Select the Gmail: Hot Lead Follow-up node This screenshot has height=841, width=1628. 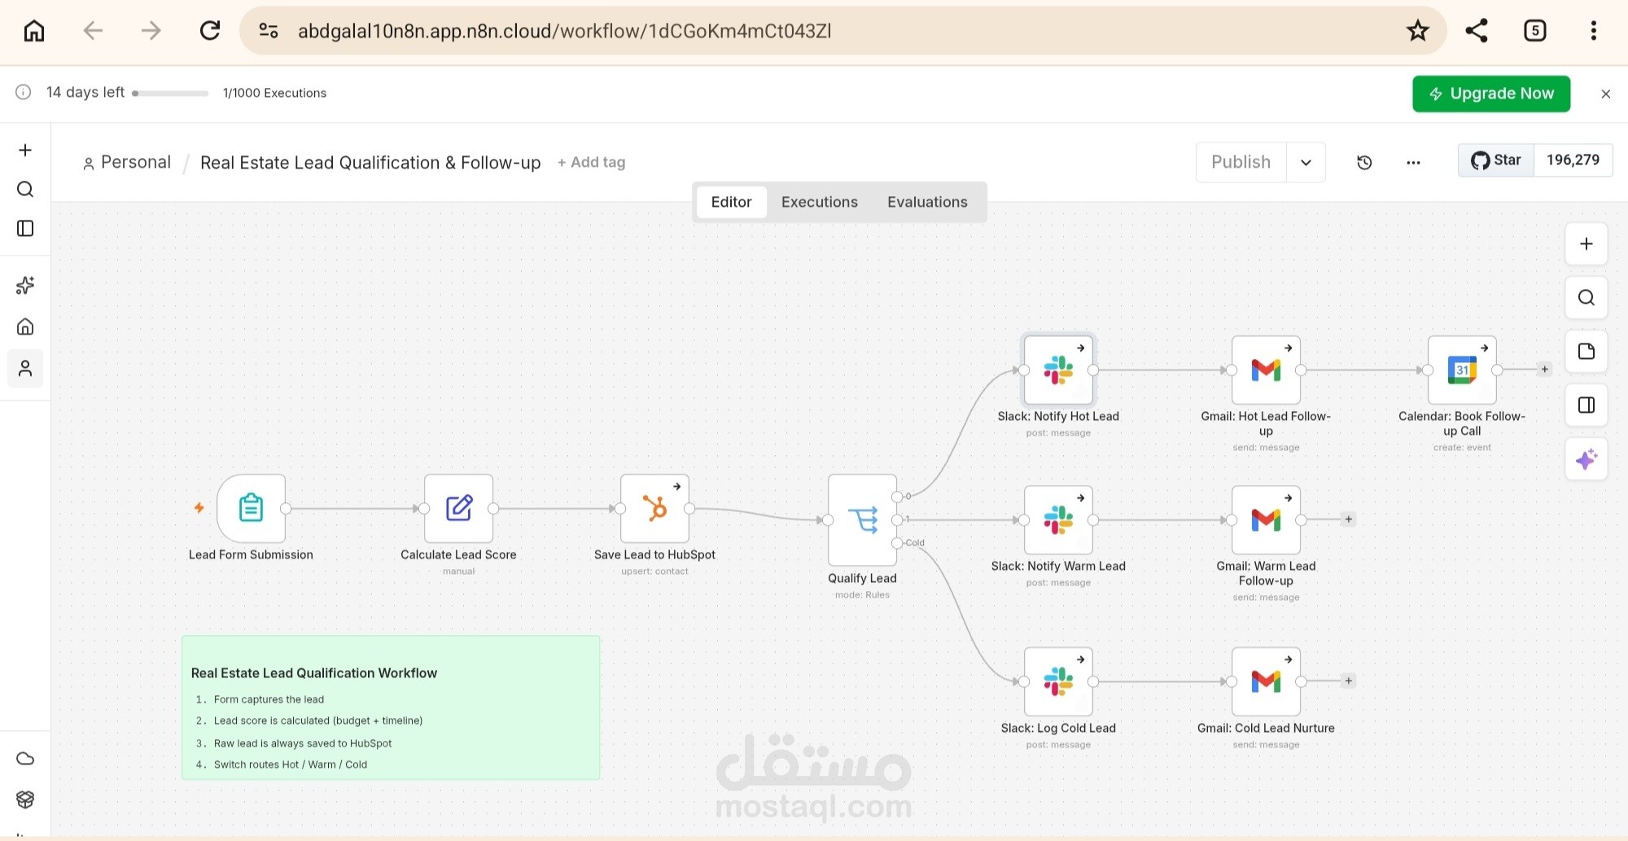1266,370
